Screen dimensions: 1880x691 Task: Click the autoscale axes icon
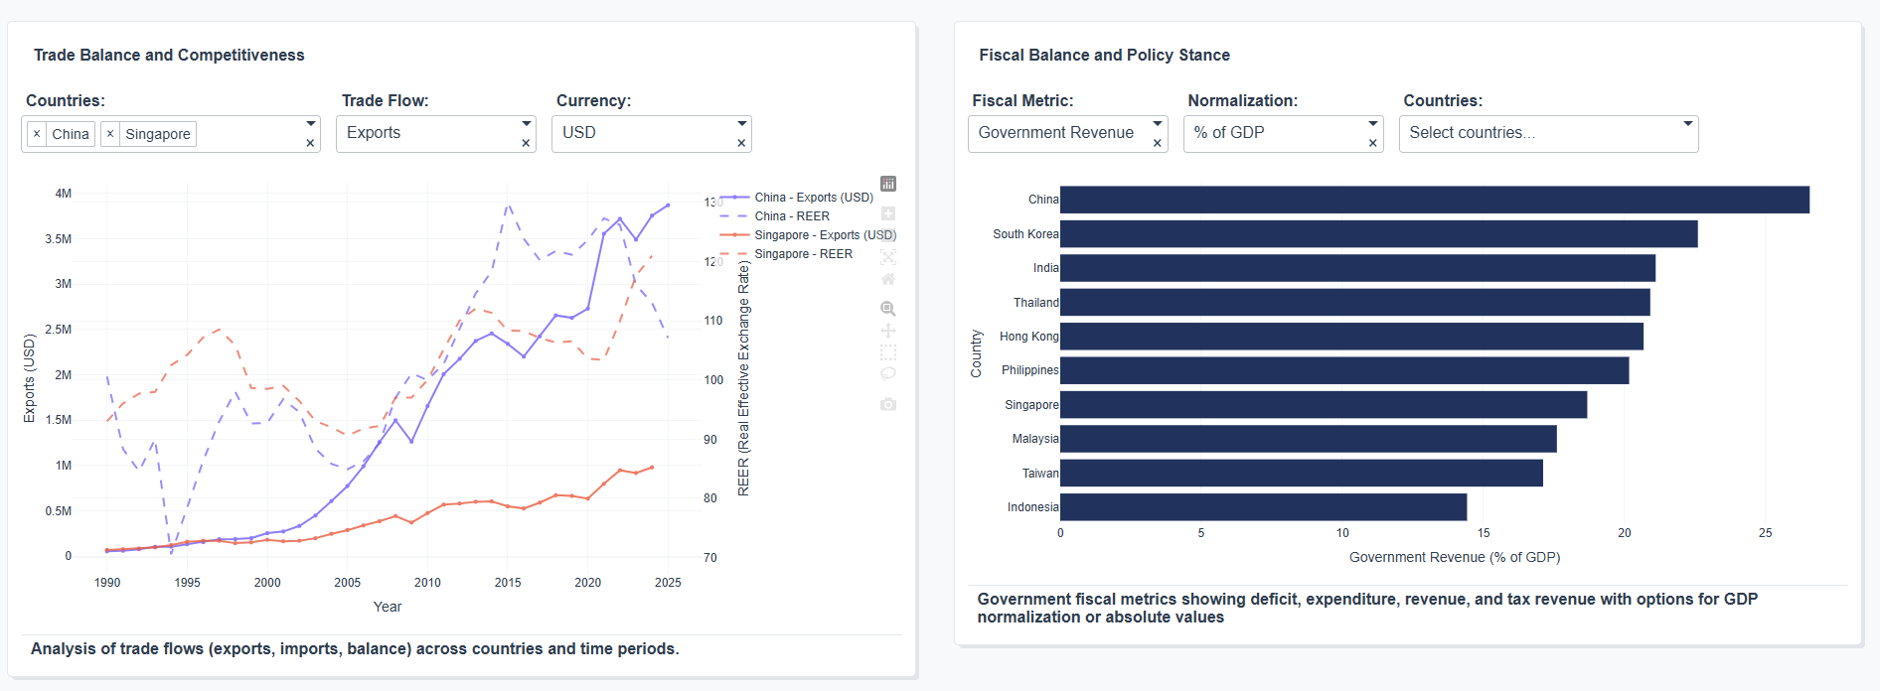pyautogui.click(x=888, y=257)
